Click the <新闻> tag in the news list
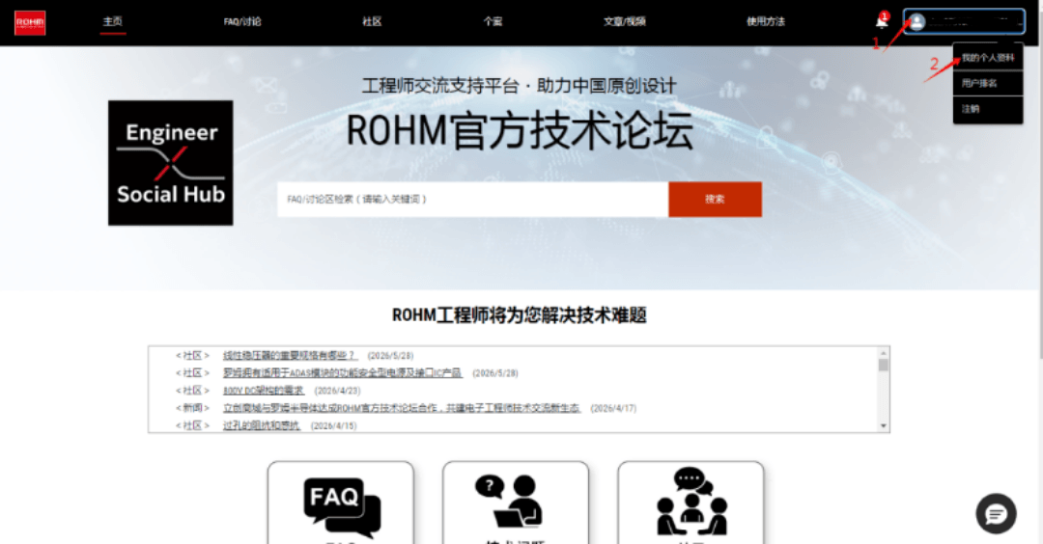 192,408
